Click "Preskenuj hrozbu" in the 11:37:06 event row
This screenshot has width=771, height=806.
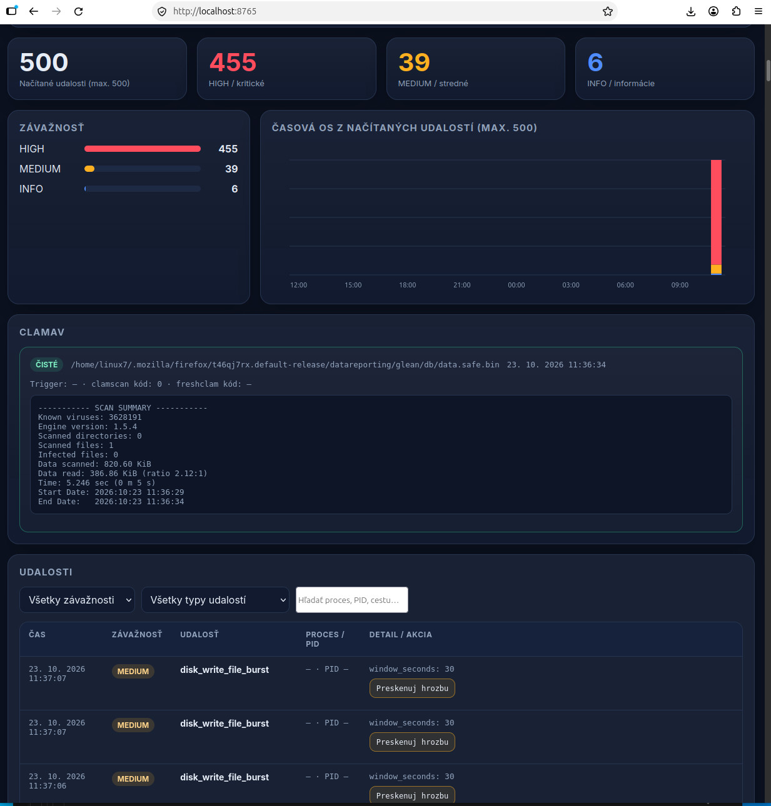click(x=412, y=795)
